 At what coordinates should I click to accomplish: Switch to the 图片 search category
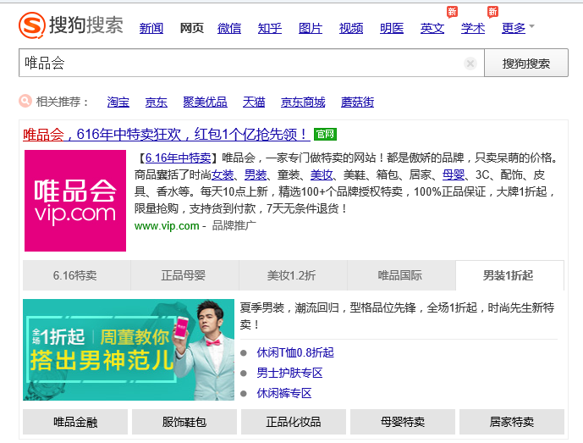tap(311, 28)
